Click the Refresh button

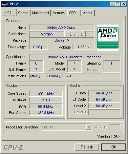click(87, 147)
